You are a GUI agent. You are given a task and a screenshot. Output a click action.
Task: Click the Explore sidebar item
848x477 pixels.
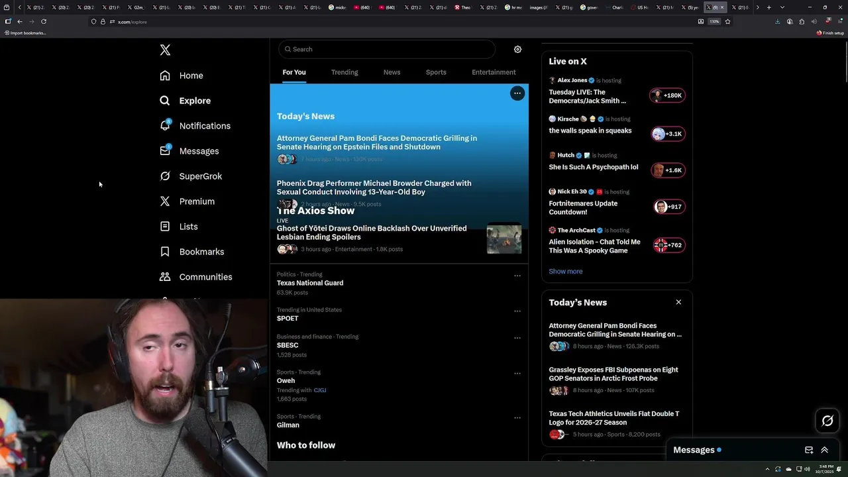(185, 101)
